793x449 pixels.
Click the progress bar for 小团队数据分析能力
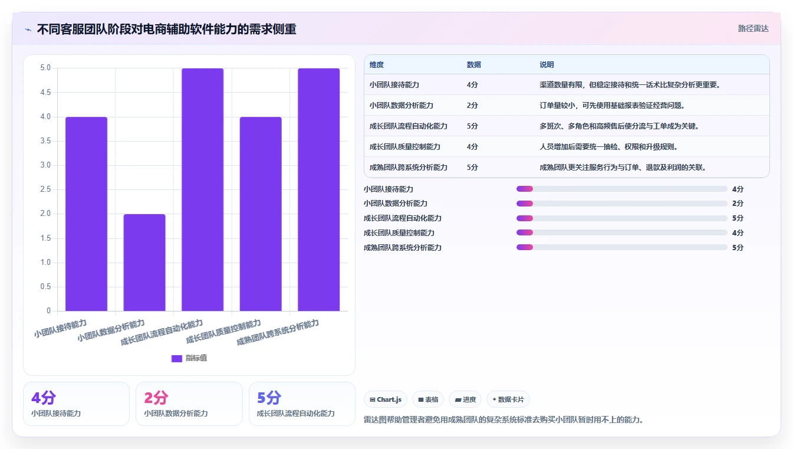coord(622,204)
